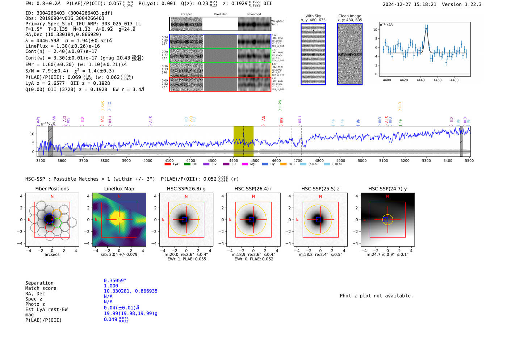Click the Est LyA rest-EW 0.04 value

(x=121, y=308)
